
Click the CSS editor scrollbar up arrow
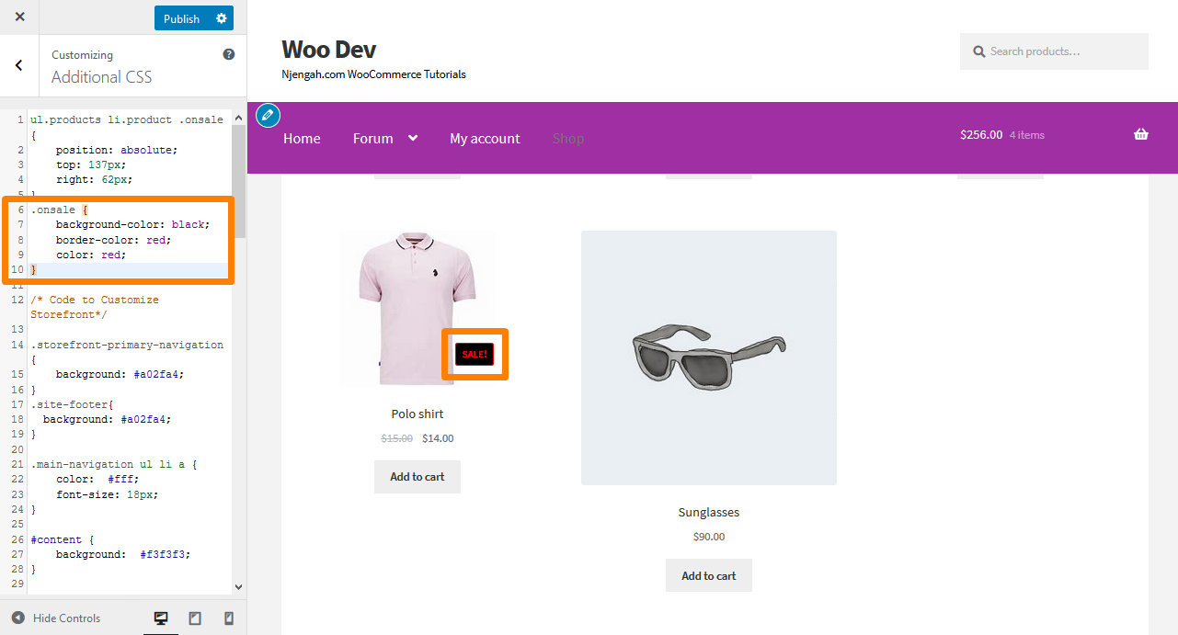(x=239, y=118)
